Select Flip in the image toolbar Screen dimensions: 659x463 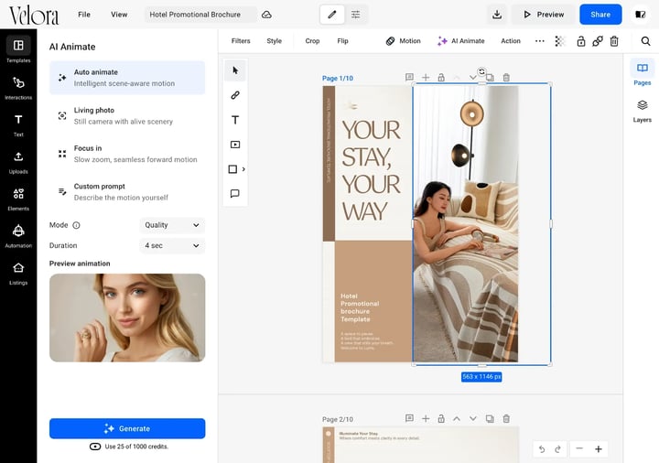click(x=342, y=41)
